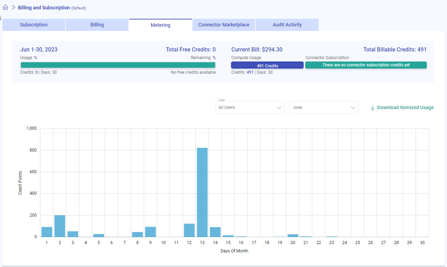
Task: Click the '800' y-axis value
Action: pos(33,150)
